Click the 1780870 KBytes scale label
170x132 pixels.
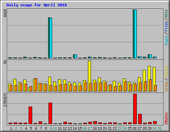point(5,100)
